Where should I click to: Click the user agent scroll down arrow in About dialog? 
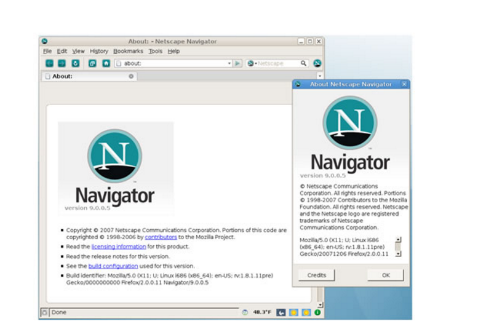point(398,254)
